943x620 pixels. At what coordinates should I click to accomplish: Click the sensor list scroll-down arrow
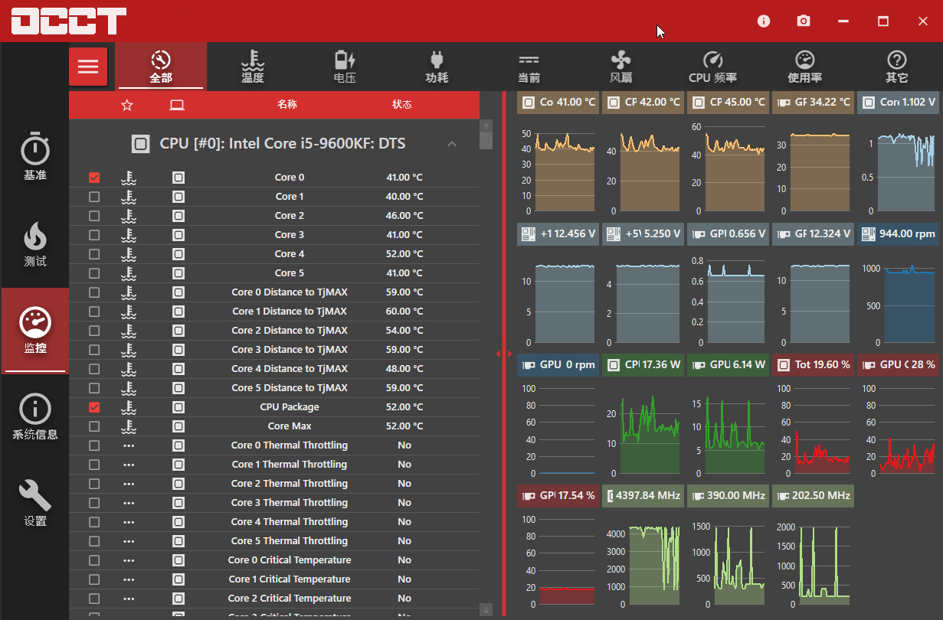click(x=486, y=610)
